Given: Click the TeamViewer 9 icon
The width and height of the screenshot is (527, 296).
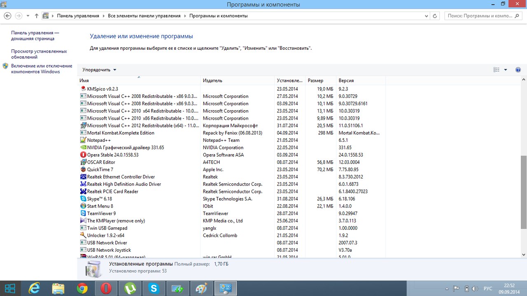Looking at the screenshot, I should 83,213.
